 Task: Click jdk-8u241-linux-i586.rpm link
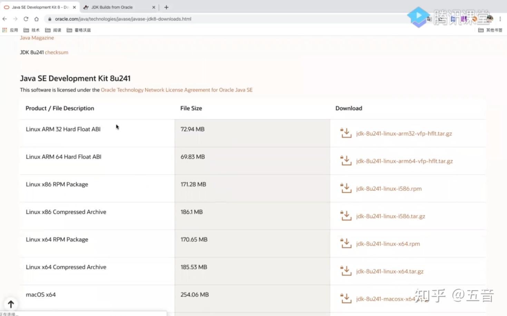pyautogui.click(x=389, y=189)
